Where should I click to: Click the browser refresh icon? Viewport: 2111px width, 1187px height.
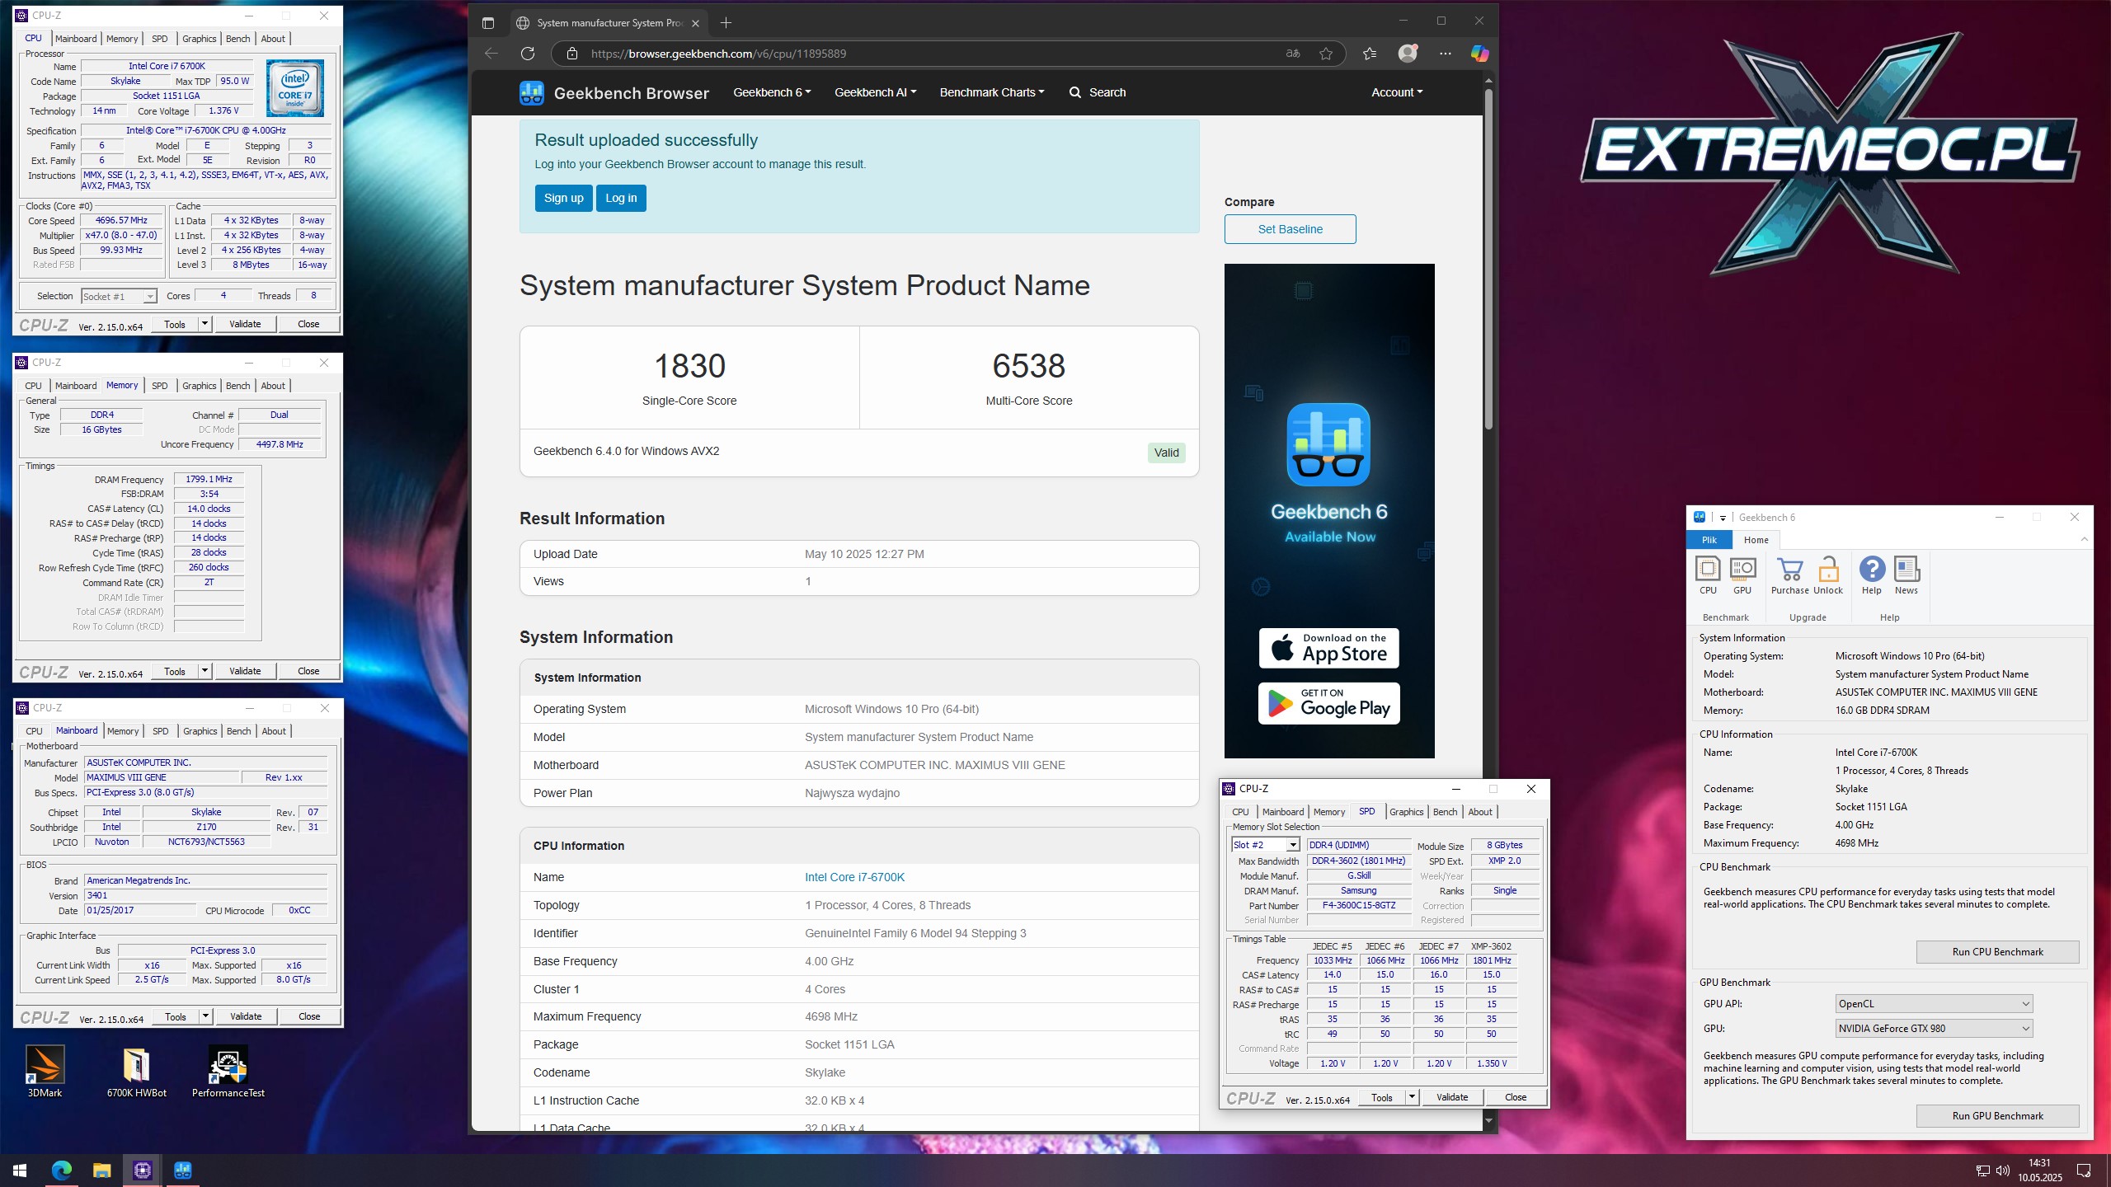tap(528, 54)
